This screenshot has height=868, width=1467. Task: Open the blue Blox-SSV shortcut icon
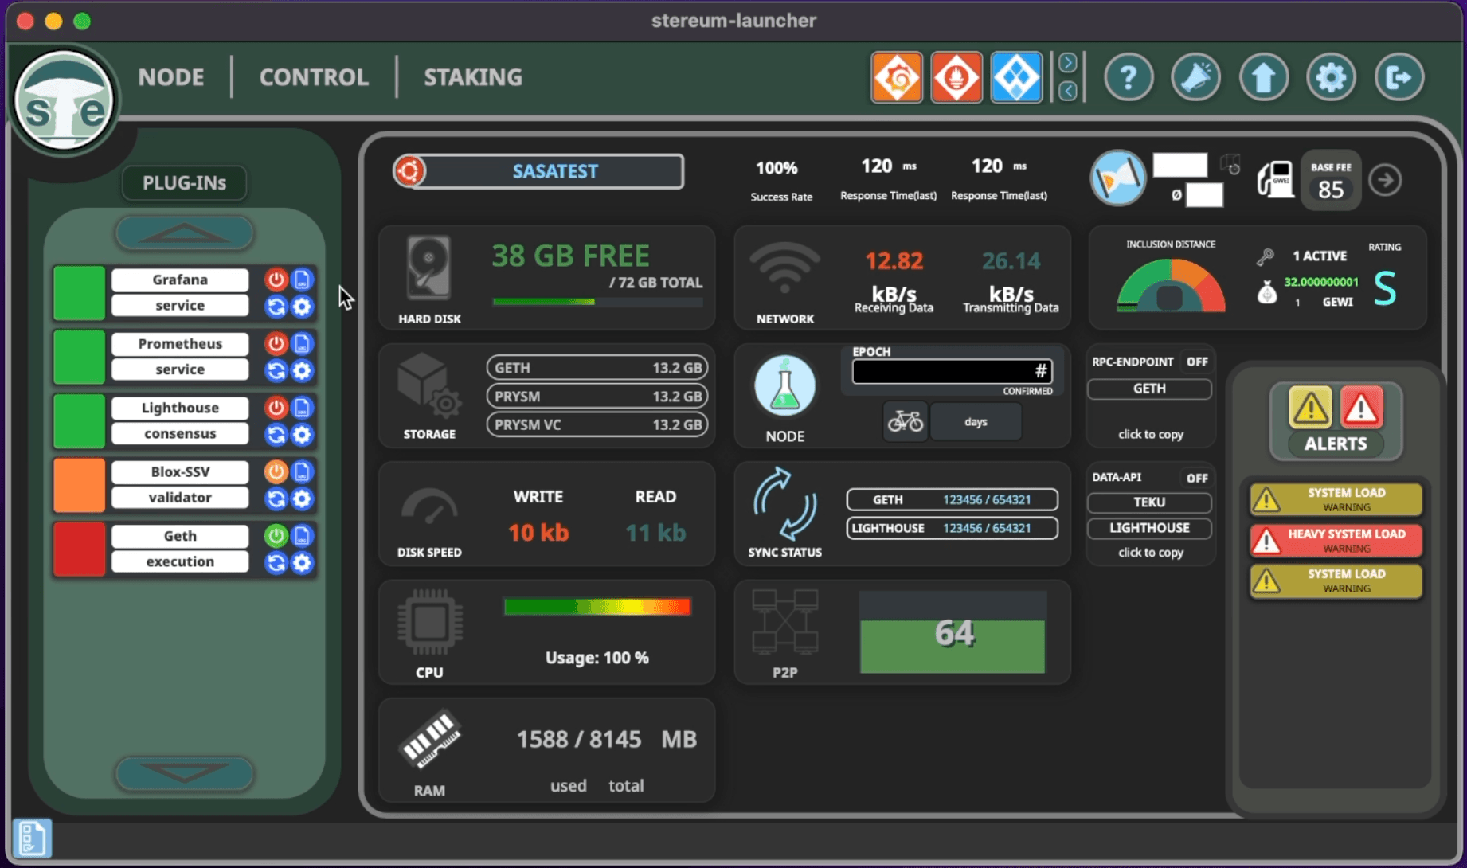pos(1016,78)
